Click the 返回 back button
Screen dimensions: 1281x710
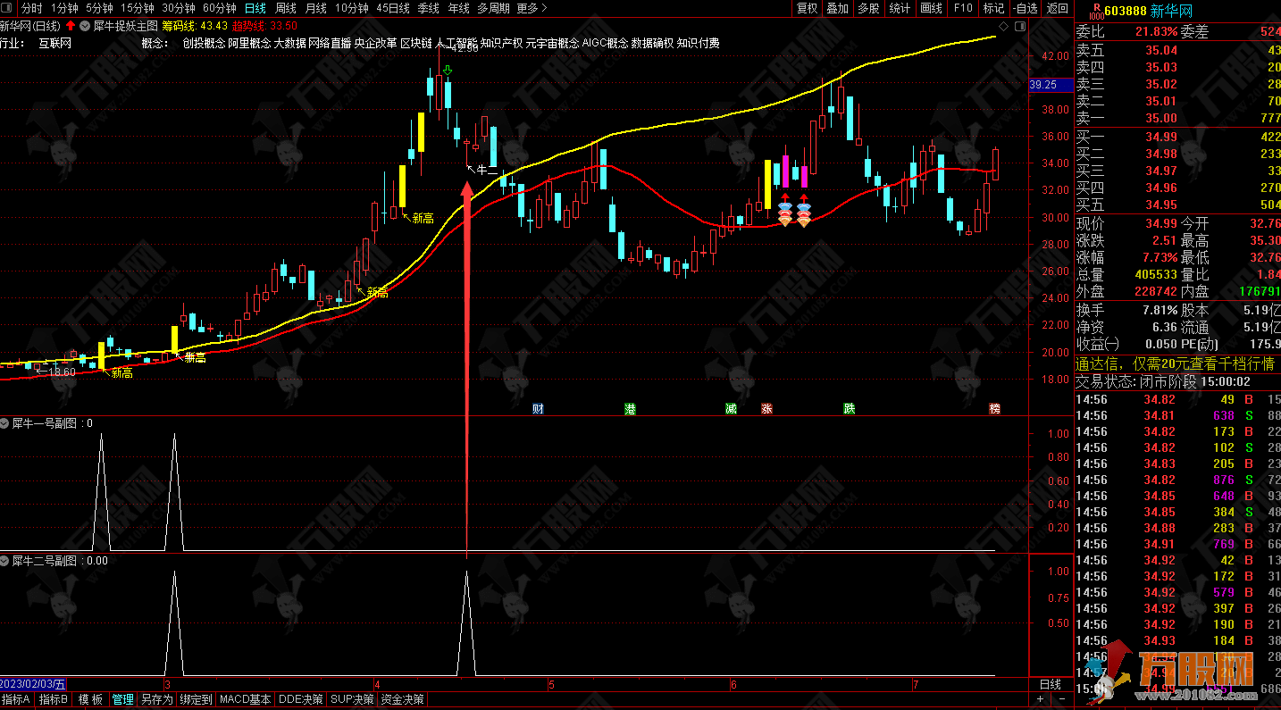[x=1058, y=8]
